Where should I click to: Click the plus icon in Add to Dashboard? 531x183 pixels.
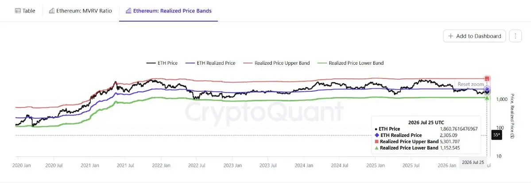coord(451,36)
